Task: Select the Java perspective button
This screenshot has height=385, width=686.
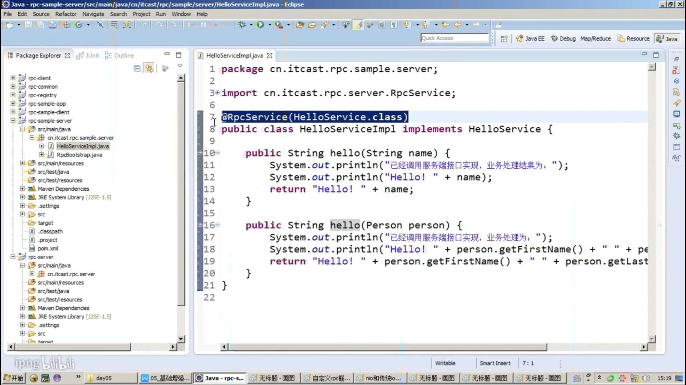Action: 667,39
